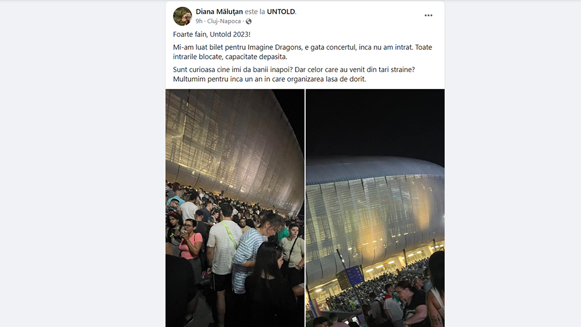This screenshot has height=327, width=581.
Task: Open Diana Măluțan's round profile picture
Action: pos(182,16)
